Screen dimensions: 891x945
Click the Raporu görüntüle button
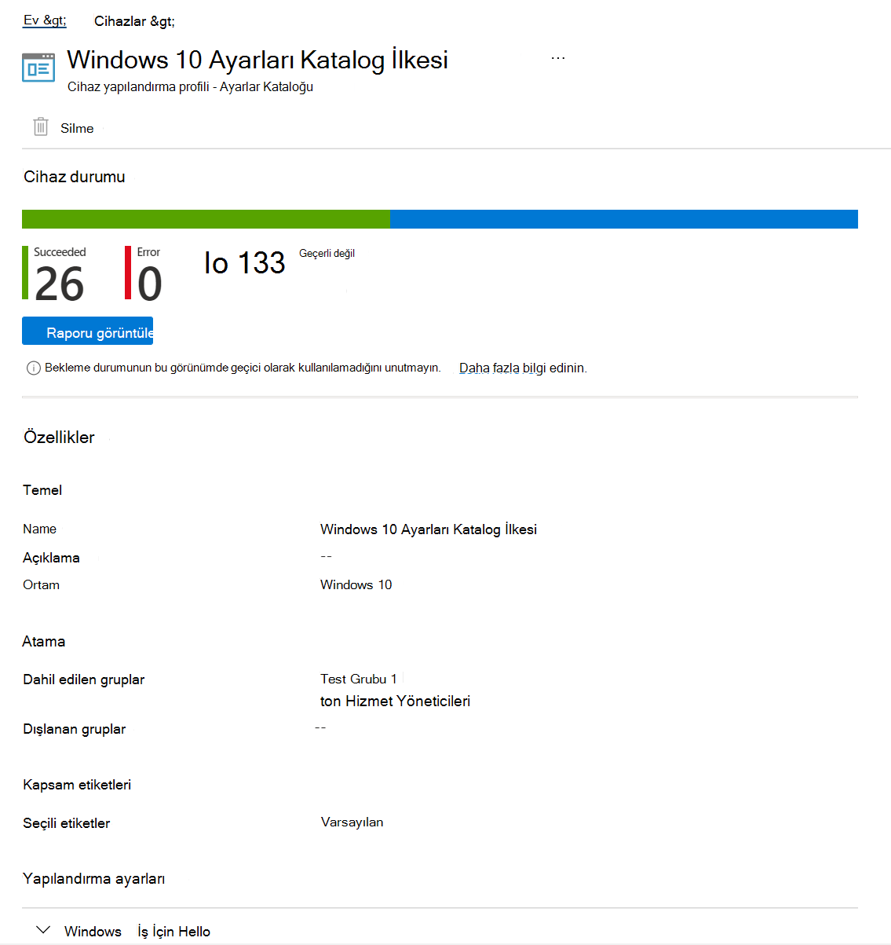pos(88,331)
